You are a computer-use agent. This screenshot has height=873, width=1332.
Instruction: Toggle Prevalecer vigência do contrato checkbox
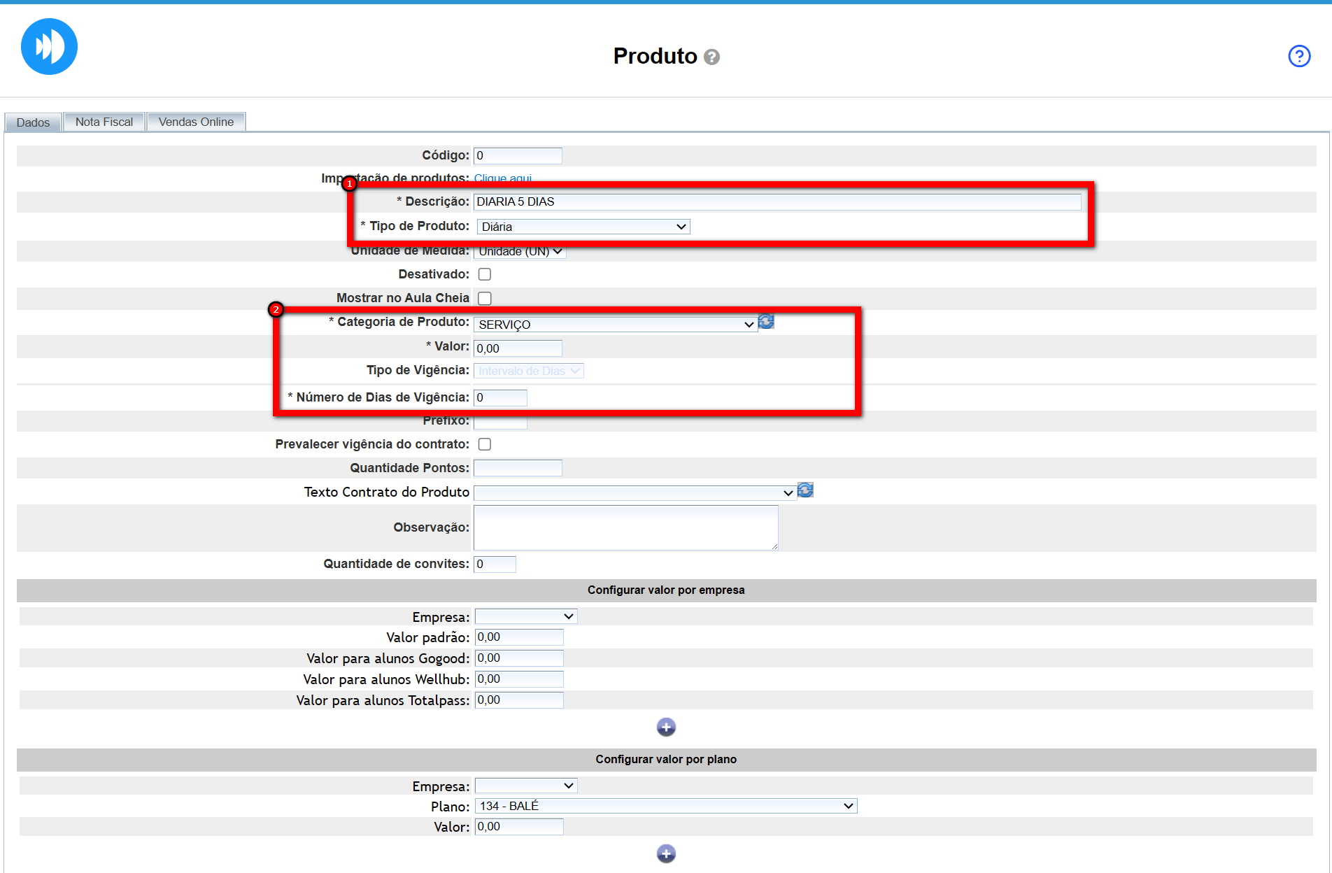[x=484, y=444]
